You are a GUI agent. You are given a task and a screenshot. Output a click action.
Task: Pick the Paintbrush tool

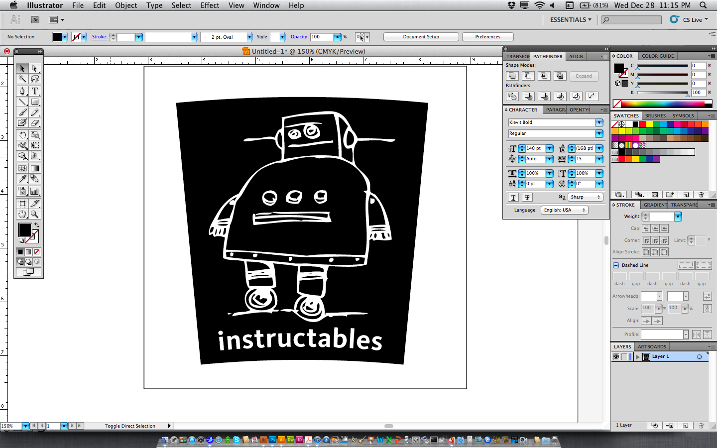[22, 112]
